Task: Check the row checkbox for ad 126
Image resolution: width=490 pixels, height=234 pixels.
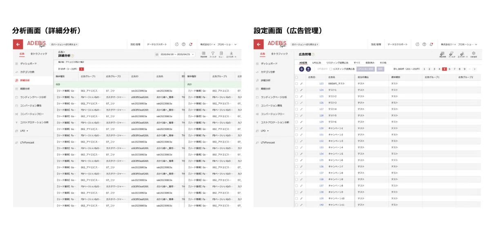Action: (x=296, y=103)
